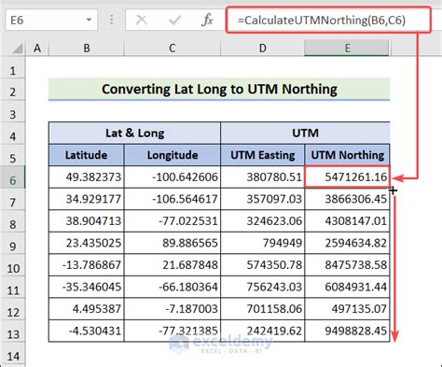Viewport: 442px width, 367px height.
Task: Select cell with latitude 34.929177
Action: pos(87,199)
